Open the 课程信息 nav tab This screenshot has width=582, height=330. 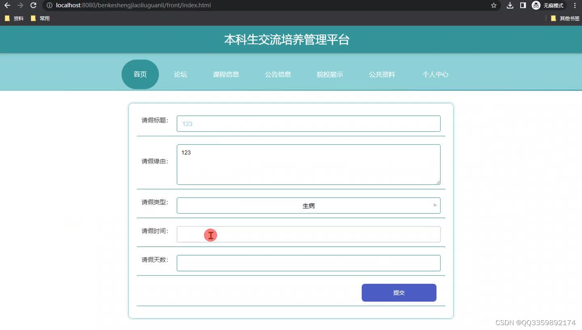tap(226, 74)
